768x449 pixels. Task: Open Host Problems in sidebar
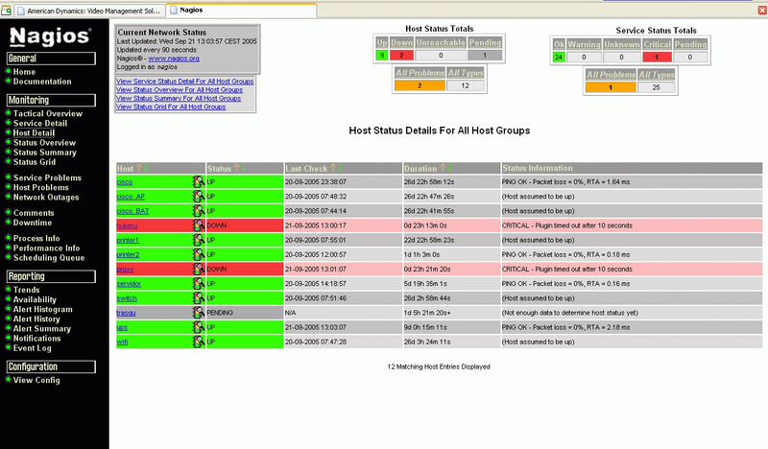pyautogui.click(x=40, y=187)
